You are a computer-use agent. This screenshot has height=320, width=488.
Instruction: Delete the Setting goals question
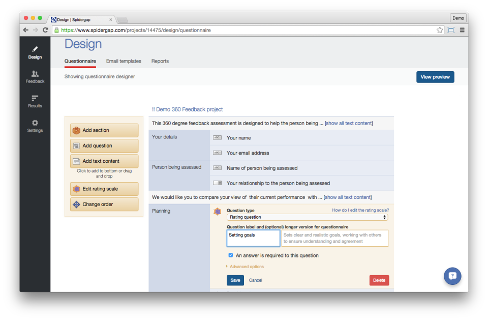(x=379, y=280)
